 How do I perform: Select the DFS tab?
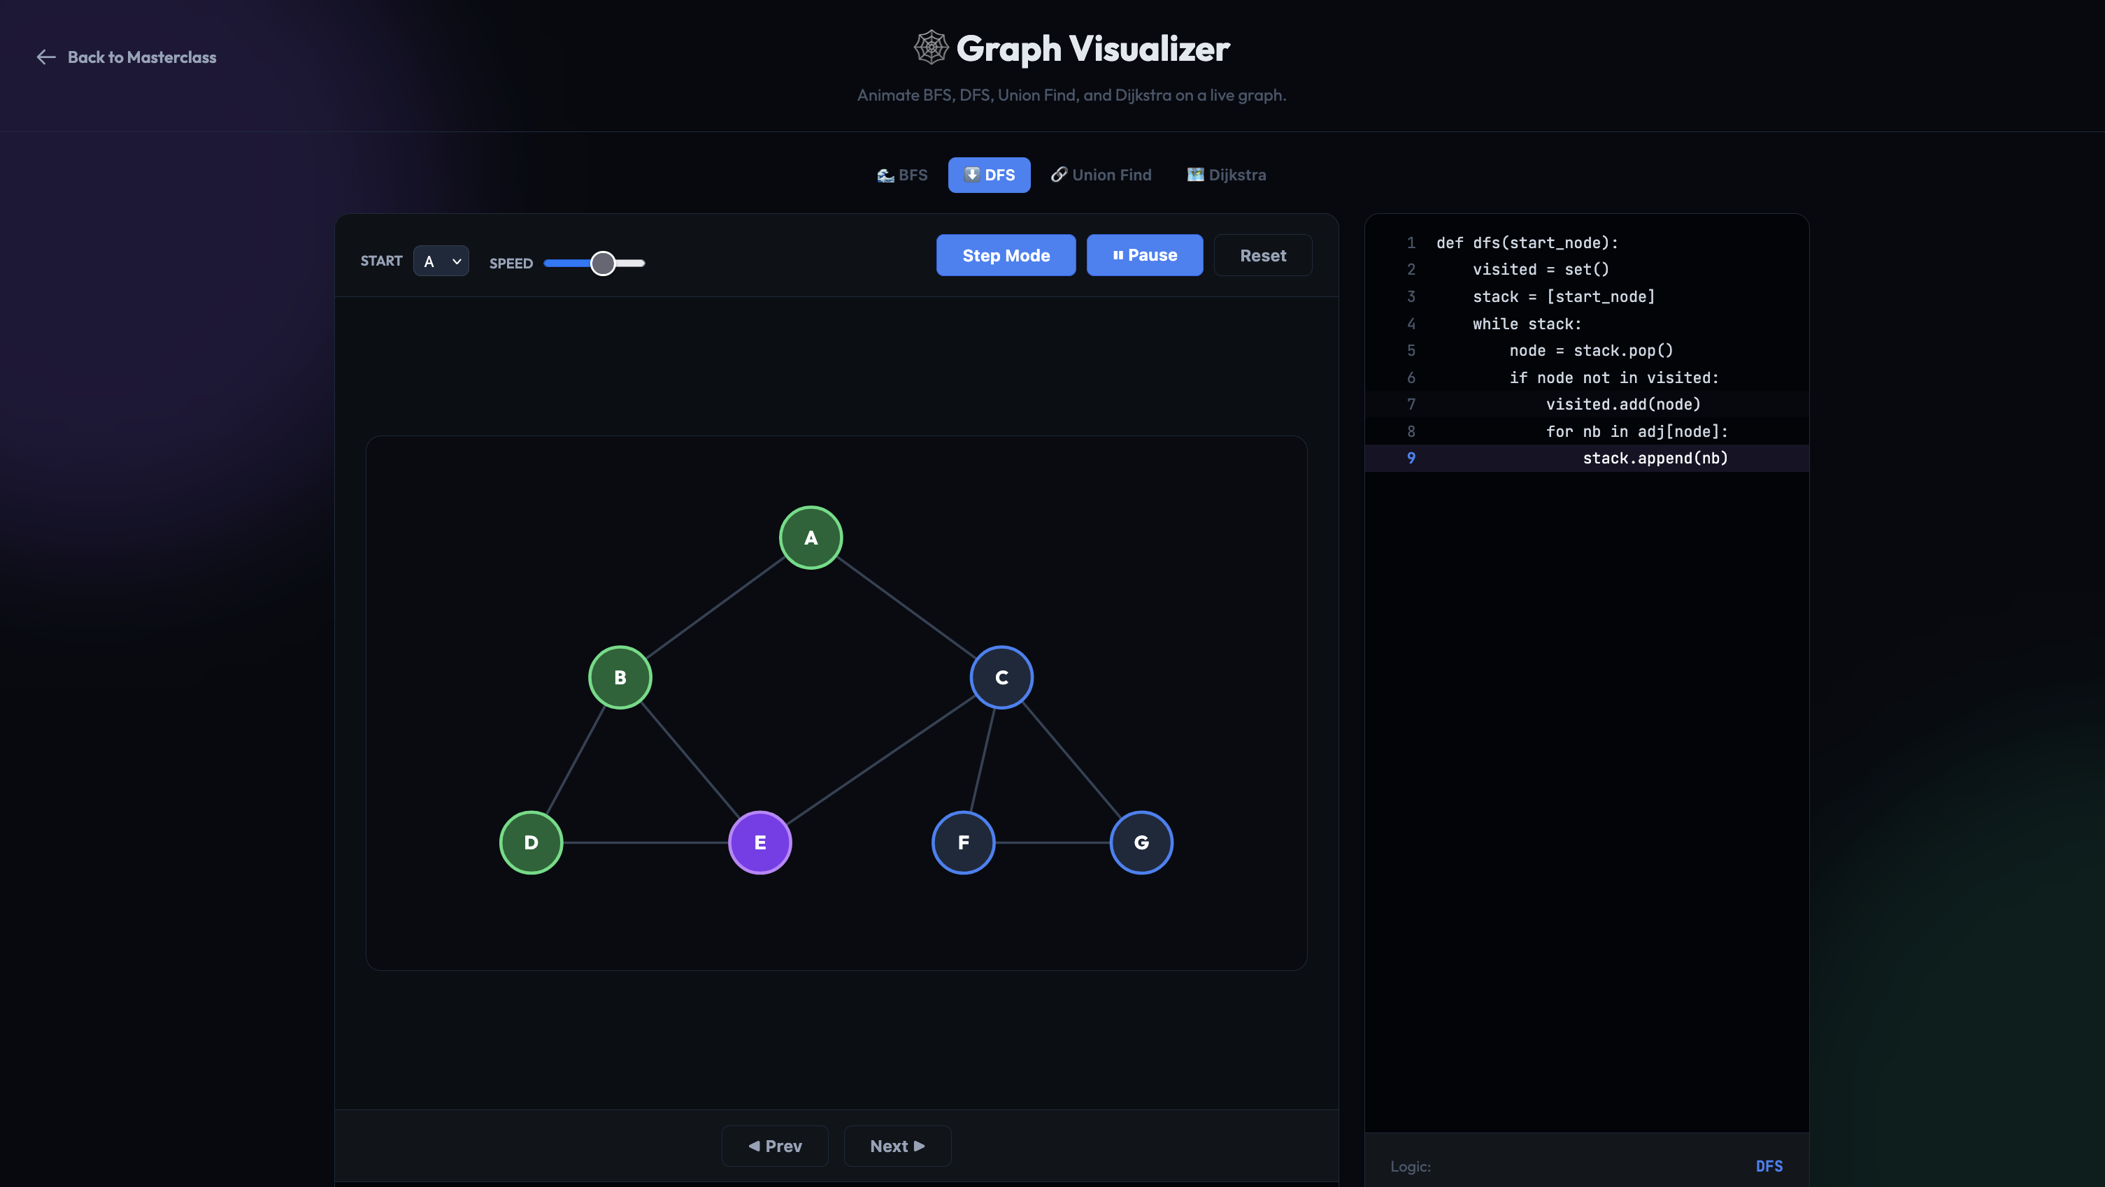pos(989,175)
